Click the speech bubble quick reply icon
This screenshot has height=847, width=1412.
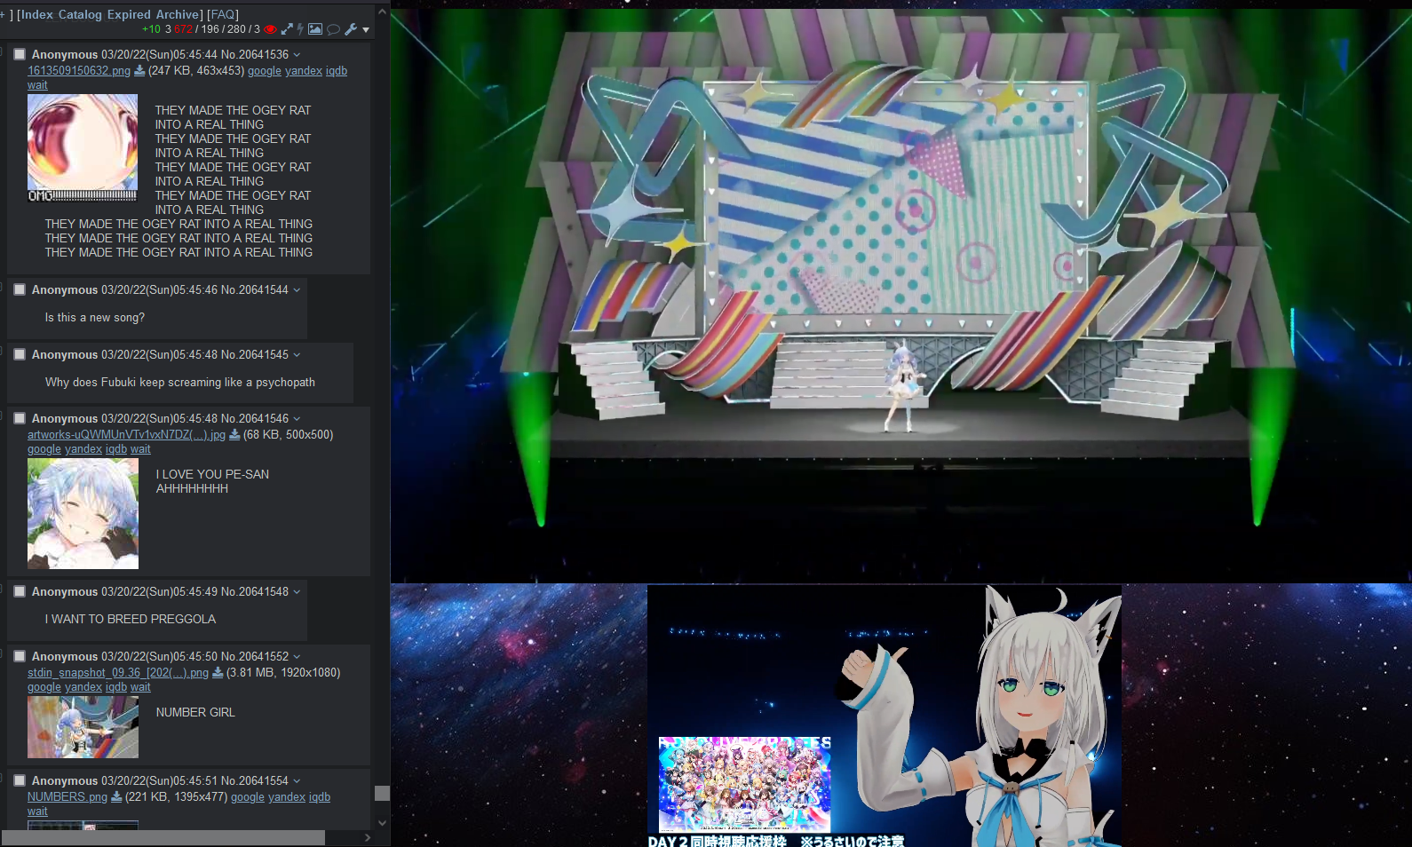click(x=334, y=29)
